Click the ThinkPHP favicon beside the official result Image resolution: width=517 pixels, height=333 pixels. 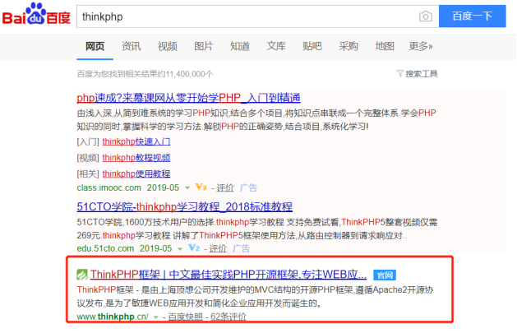click(82, 275)
